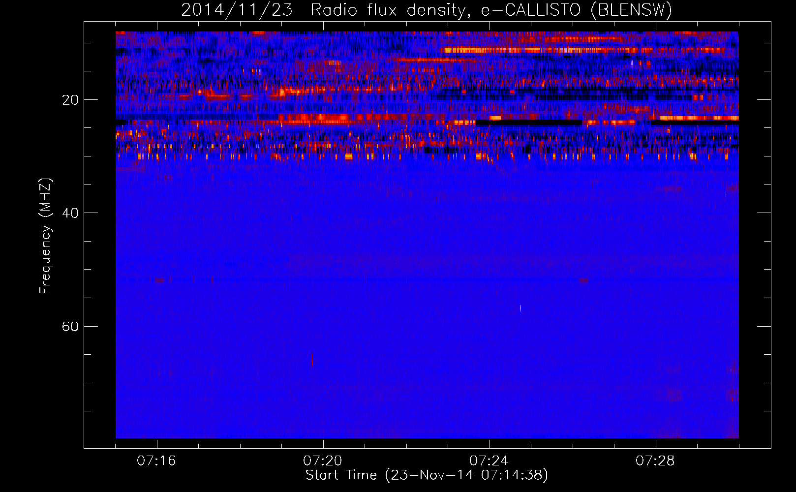Click the 07:20 time tick label

pyautogui.click(x=323, y=461)
